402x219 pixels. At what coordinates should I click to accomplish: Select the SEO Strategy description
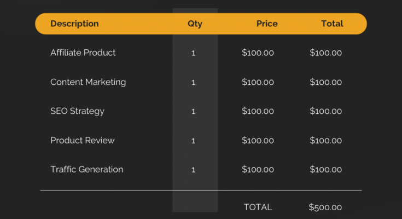pyautogui.click(x=77, y=111)
